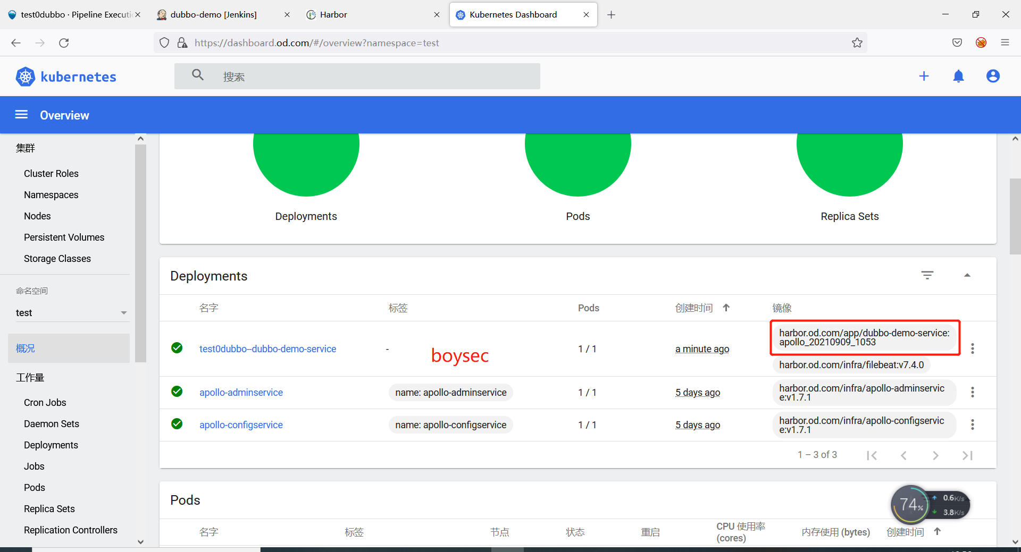Click the site security padlock icon
This screenshot has width=1021, height=552.
pos(182,43)
